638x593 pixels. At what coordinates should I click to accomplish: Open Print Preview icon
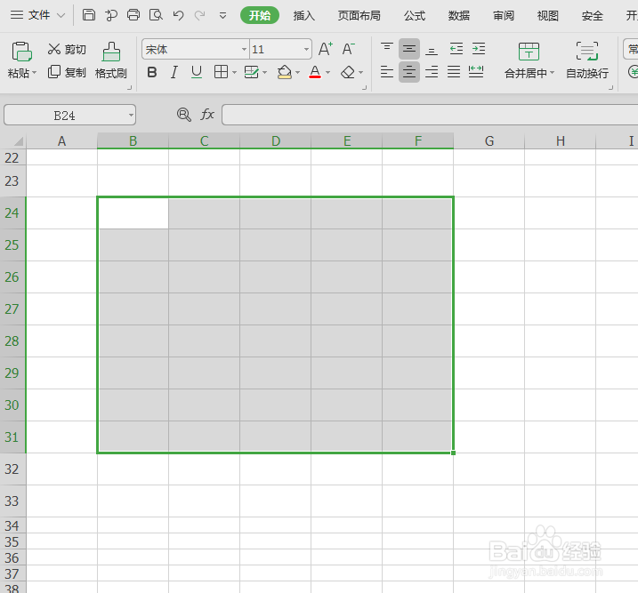coord(156,15)
